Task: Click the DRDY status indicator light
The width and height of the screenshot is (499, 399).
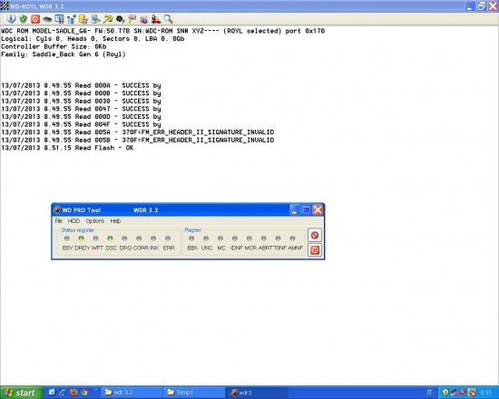Action: click(x=81, y=238)
